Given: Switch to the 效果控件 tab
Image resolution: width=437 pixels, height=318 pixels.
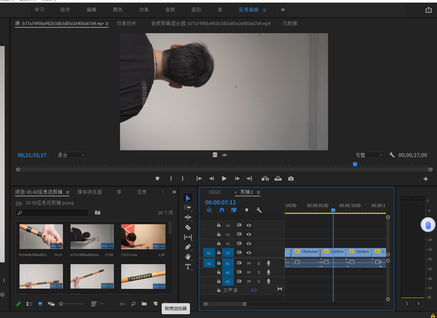Looking at the screenshot, I should (126, 24).
